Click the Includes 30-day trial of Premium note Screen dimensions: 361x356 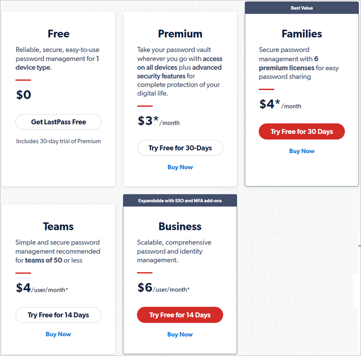pyautogui.click(x=59, y=141)
